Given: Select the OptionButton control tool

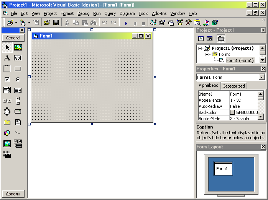Looking at the screenshot, I should 18,79.
